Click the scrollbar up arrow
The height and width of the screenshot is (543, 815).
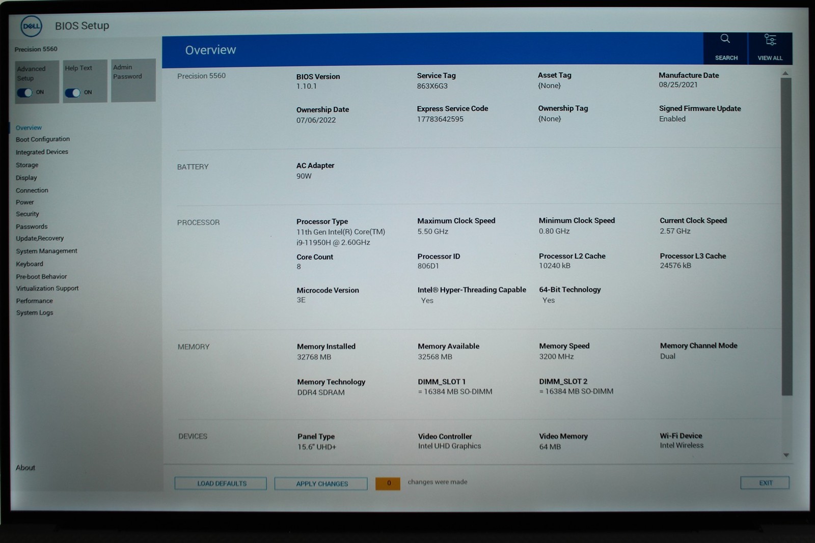pos(785,74)
